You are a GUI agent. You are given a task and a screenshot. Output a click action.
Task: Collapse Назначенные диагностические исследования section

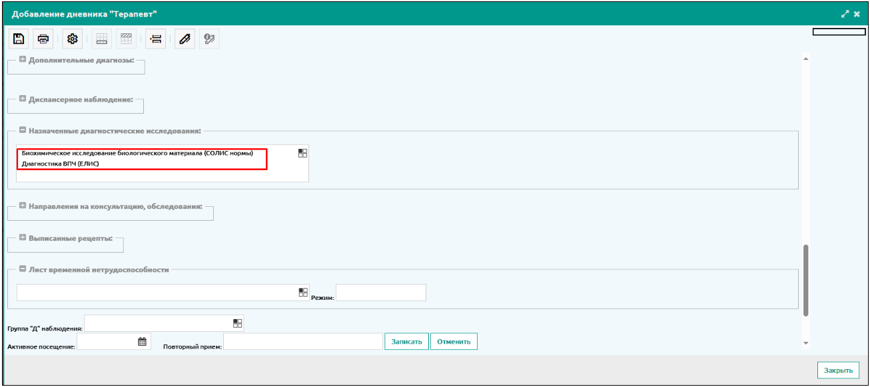[23, 130]
